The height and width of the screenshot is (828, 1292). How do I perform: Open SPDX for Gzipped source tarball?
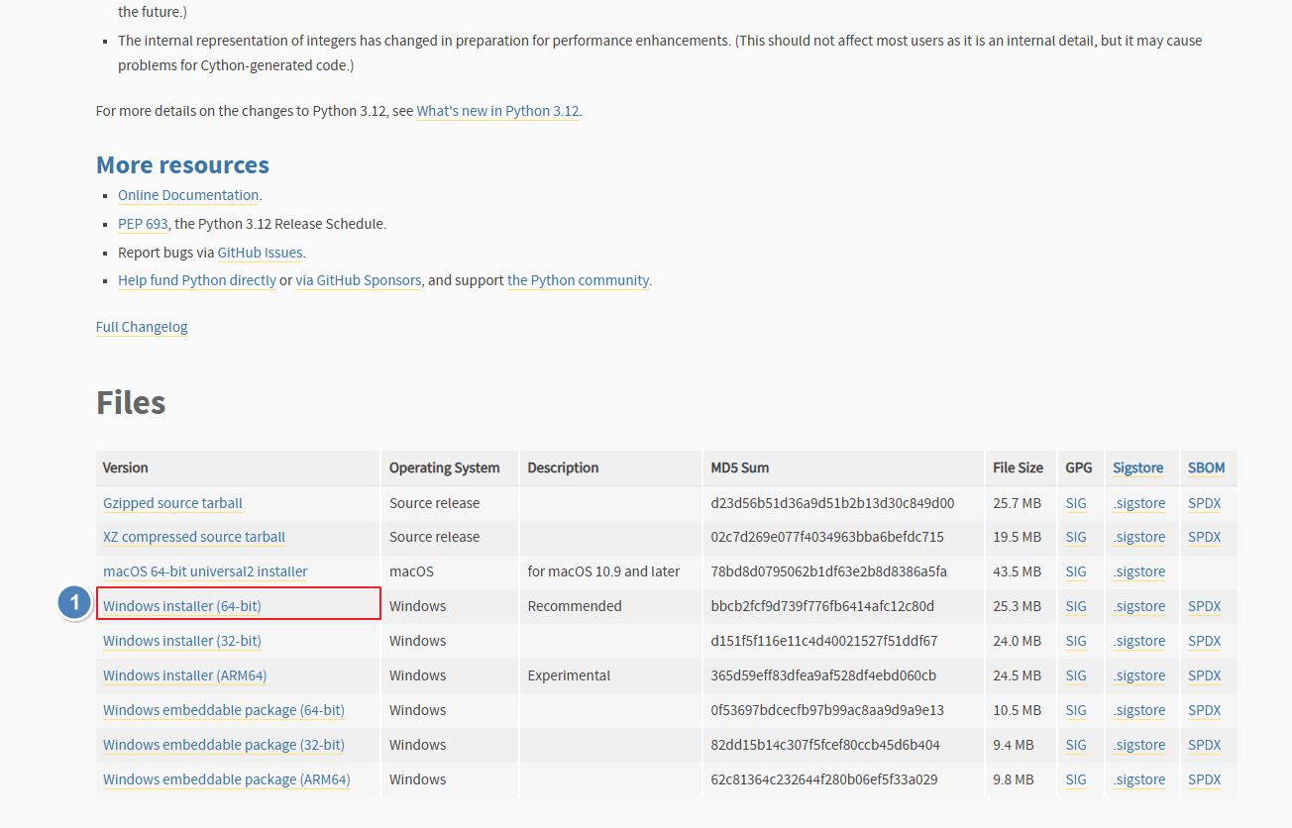click(1205, 503)
